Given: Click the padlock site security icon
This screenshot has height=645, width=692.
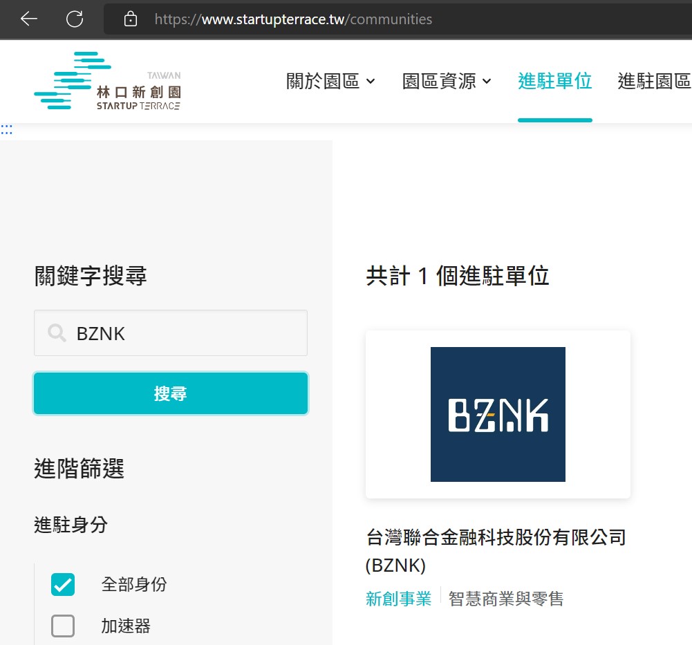Looking at the screenshot, I should [x=130, y=19].
